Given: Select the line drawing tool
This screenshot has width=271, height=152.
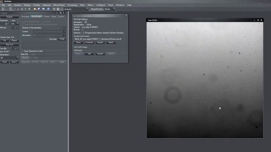Looking at the screenshot, I should tap(14, 9).
